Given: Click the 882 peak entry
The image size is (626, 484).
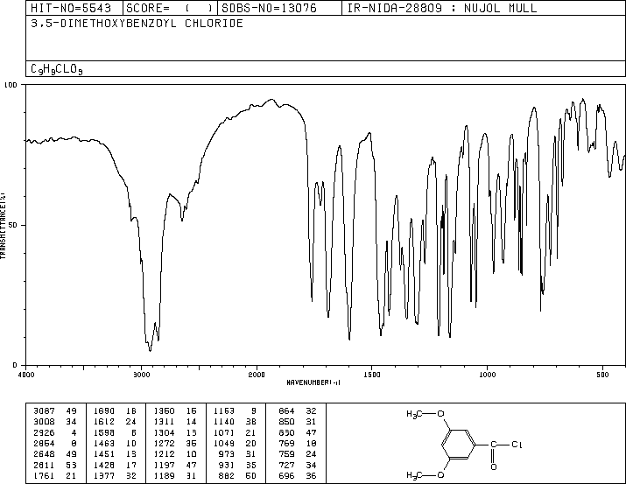Looking at the screenshot, I should (237, 476).
